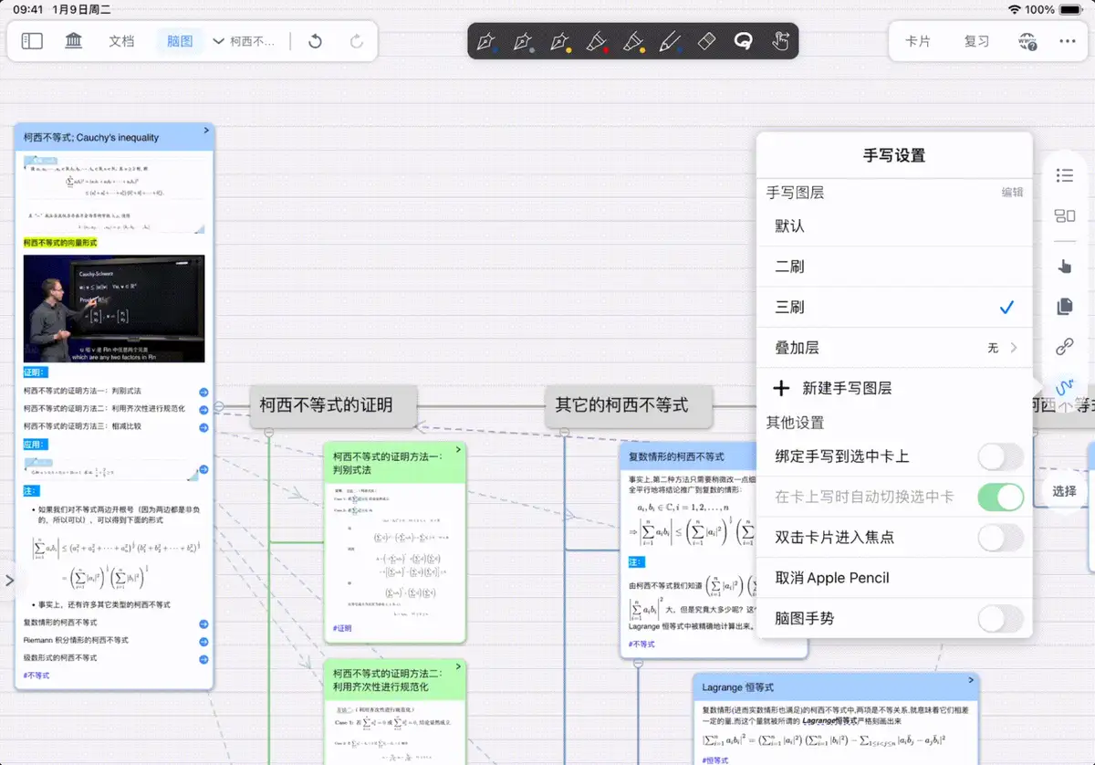
Task: Click the 柯西不等式的向量形式 highlighted heading
Action: (60, 243)
